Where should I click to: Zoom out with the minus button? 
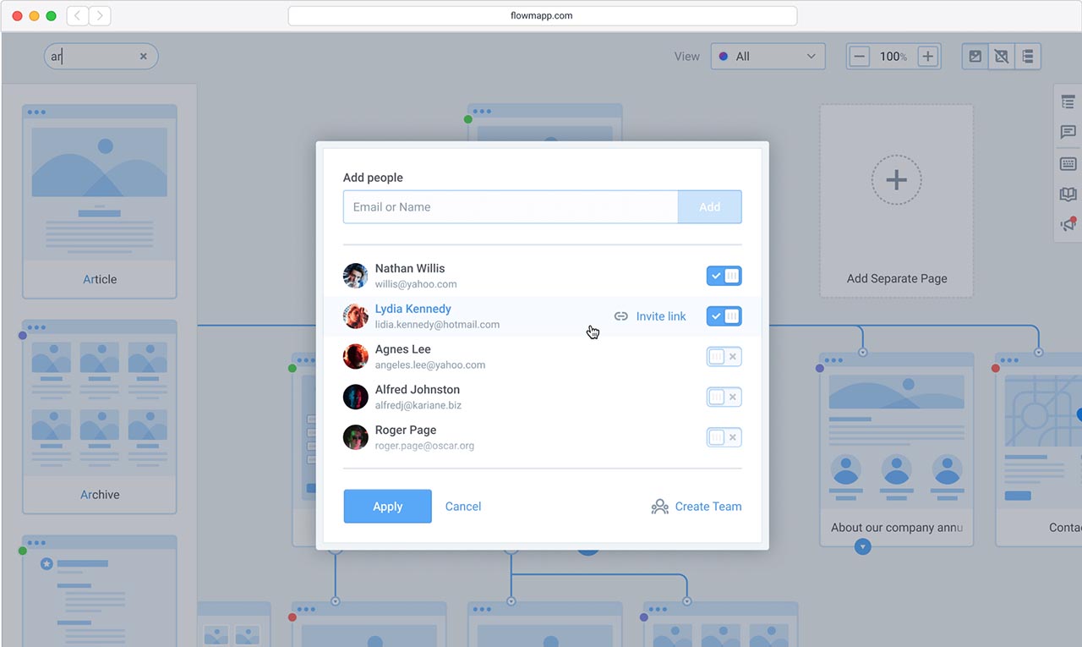tap(860, 57)
